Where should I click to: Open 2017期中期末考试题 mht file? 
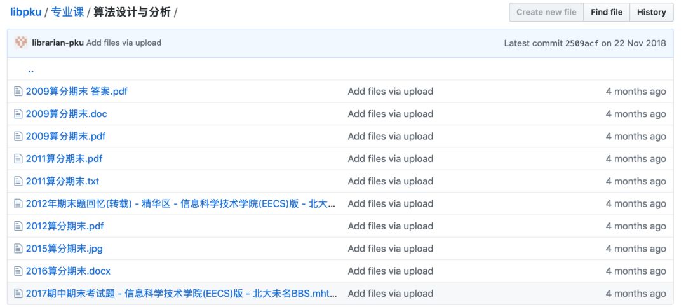tap(181, 294)
